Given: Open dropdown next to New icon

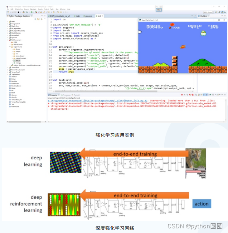Looking at the screenshot, I should coord(10,12).
